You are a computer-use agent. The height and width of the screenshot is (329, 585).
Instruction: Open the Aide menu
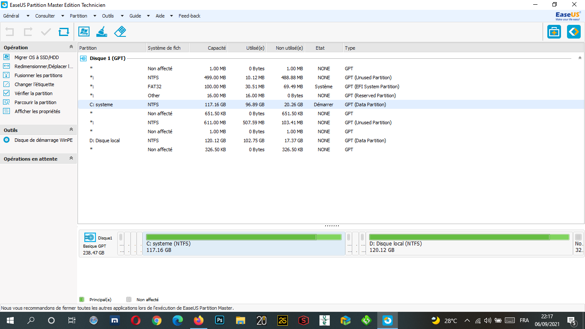pyautogui.click(x=160, y=16)
